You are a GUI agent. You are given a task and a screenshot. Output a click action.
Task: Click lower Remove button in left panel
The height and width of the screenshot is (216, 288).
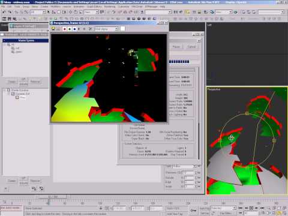(x=35, y=181)
